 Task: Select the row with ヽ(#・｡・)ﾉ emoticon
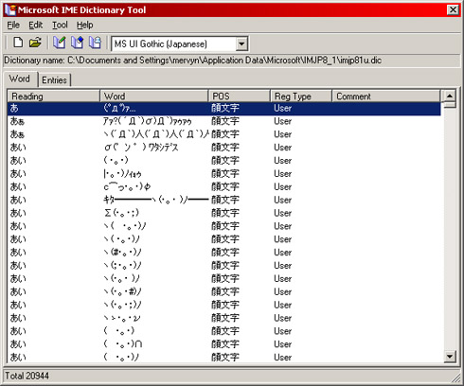(x=224, y=253)
